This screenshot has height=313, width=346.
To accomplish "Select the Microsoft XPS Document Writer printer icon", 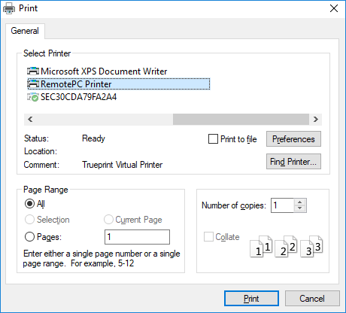I will pos(33,71).
